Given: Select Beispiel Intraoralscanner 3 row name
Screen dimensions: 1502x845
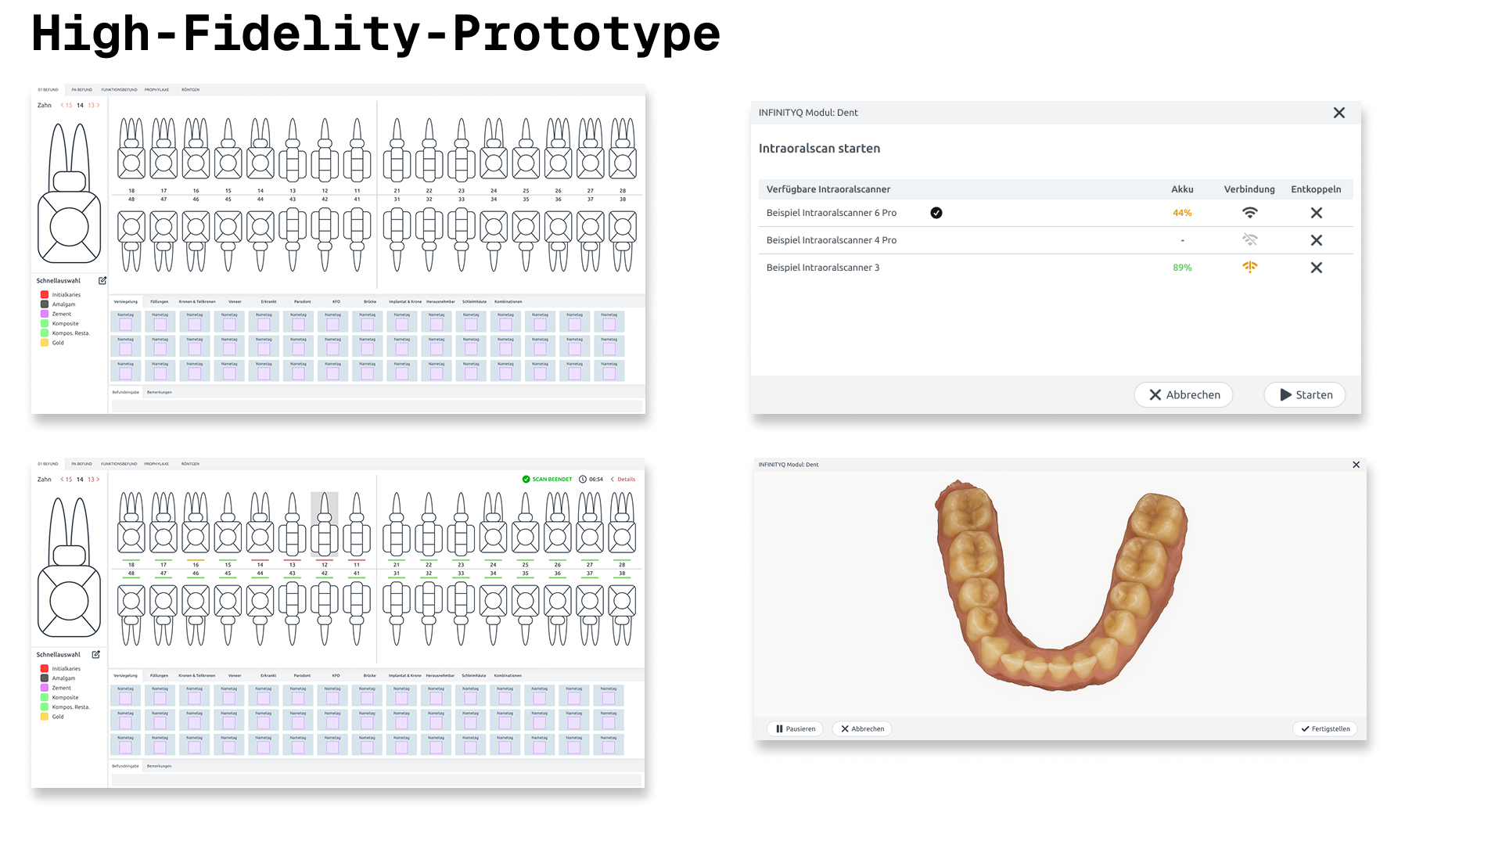Looking at the screenshot, I should click(823, 268).
